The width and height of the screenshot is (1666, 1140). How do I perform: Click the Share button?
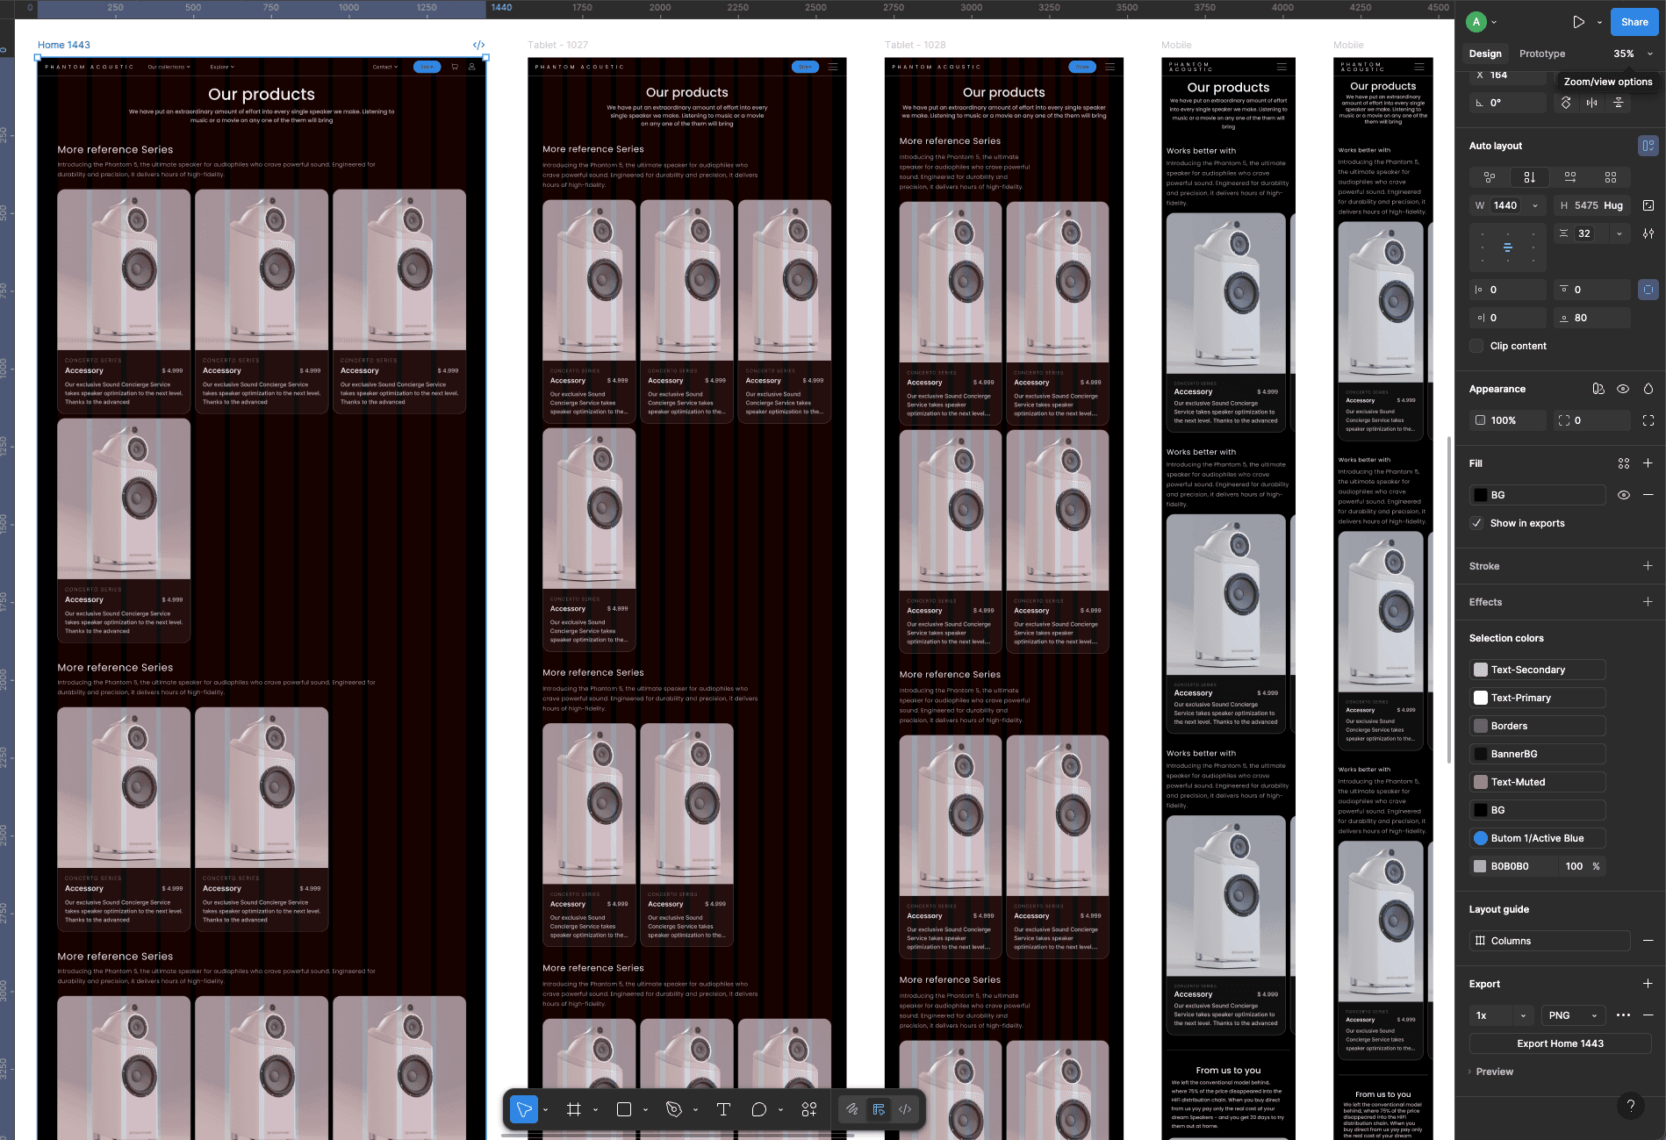(1634, 22)
